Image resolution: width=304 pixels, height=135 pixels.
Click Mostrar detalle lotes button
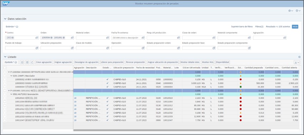click(x=190, y=62)
